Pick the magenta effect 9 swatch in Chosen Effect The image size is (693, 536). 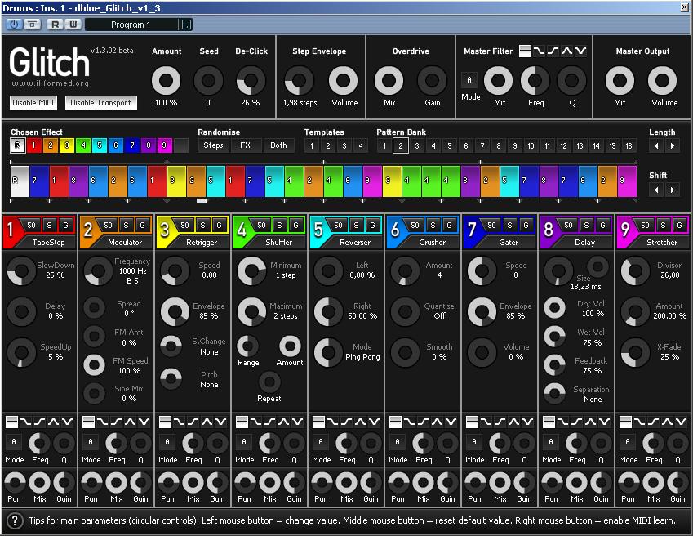click(164, 145)
